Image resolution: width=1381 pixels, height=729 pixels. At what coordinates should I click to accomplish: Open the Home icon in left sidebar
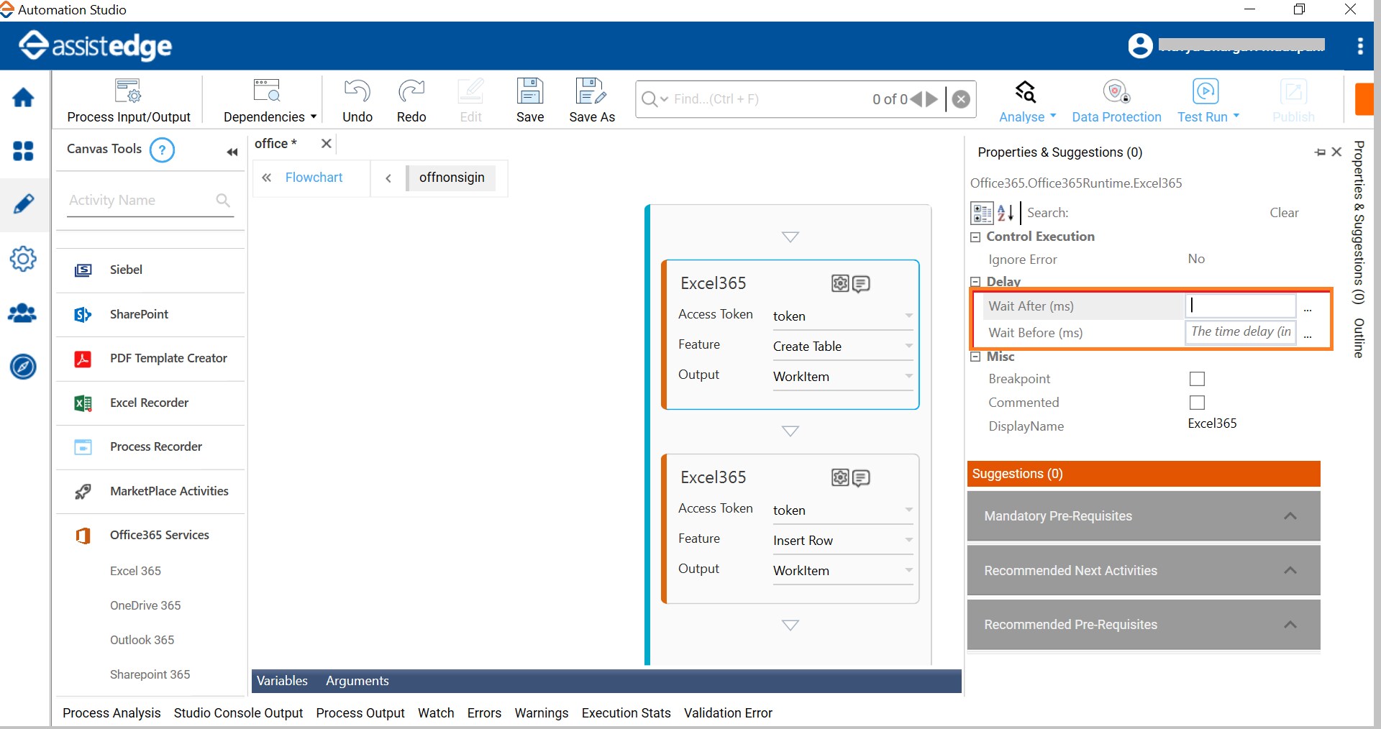[x=23, y=98]
